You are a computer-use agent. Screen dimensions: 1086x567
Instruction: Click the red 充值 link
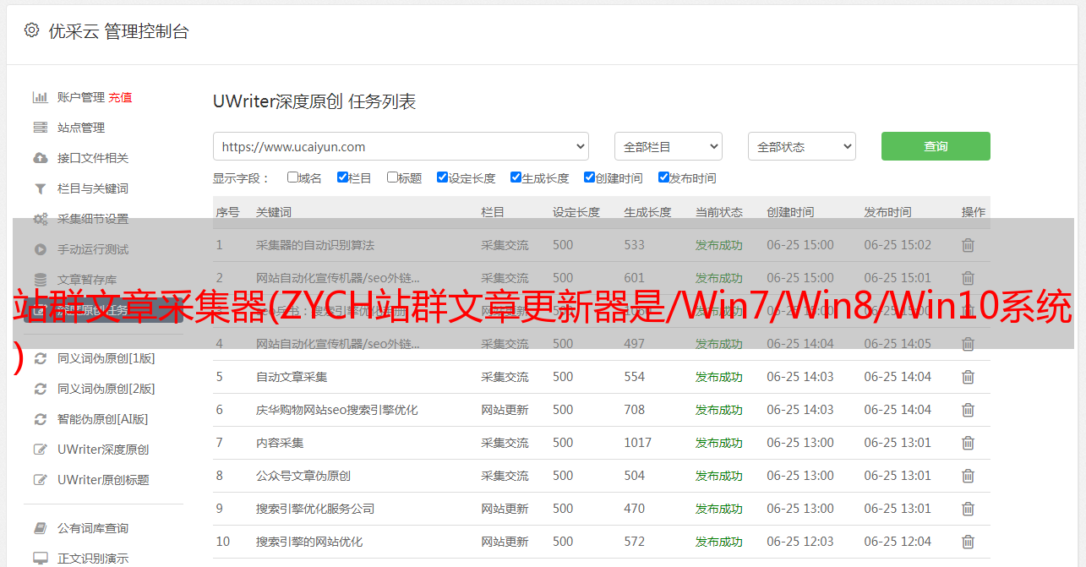(x=120, y=97)
